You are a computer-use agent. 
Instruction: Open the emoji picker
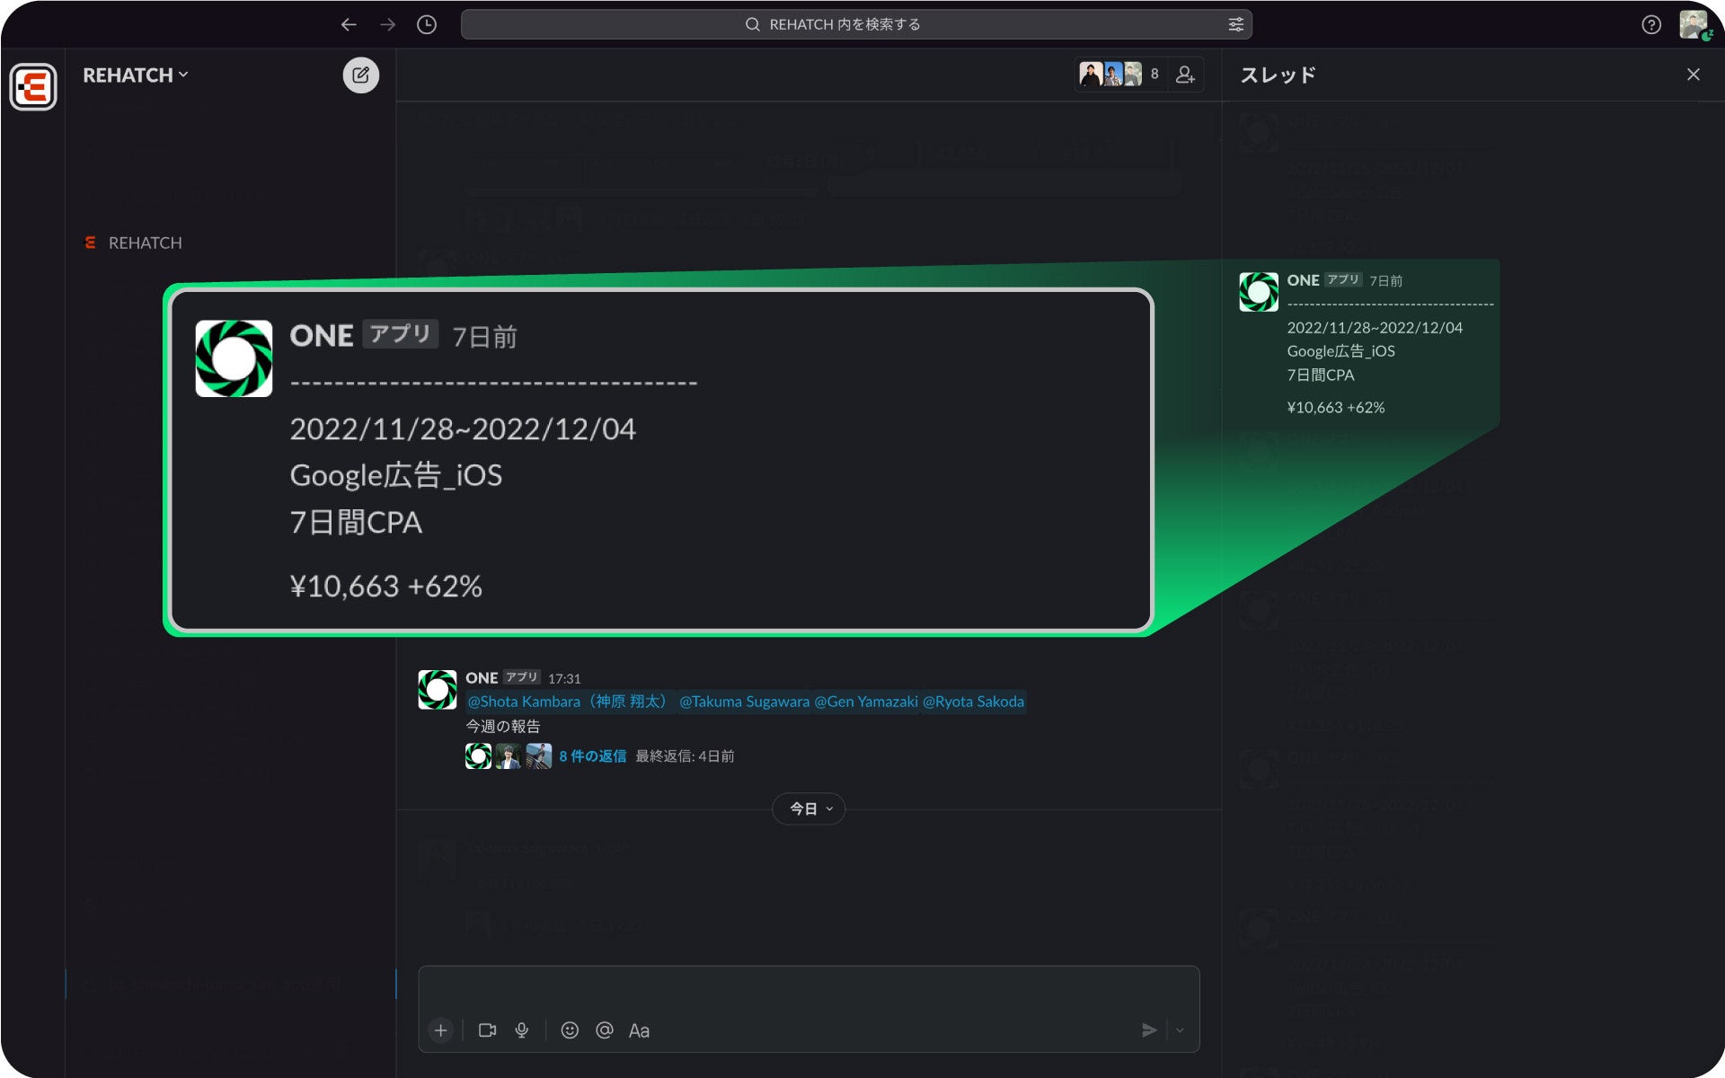click(570, 1030)
